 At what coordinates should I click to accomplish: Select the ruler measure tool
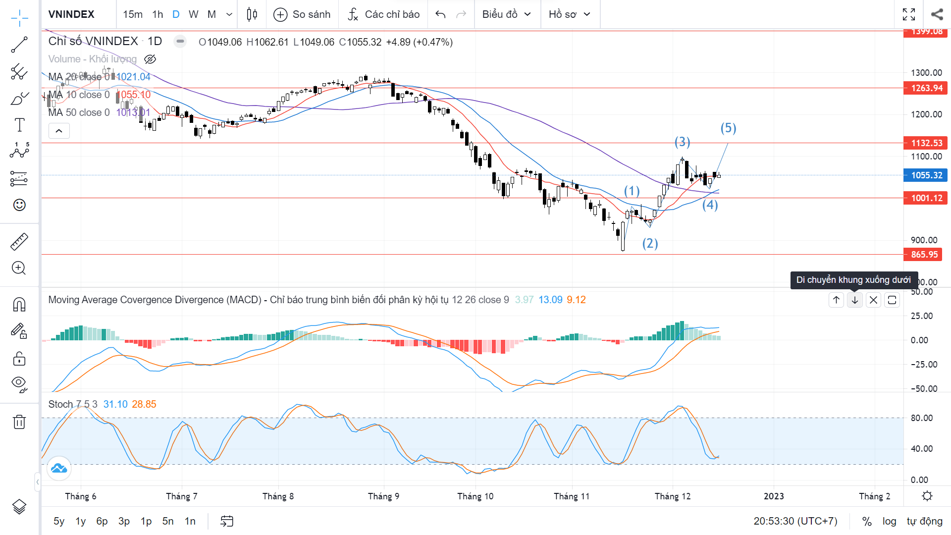pos(19,242)
